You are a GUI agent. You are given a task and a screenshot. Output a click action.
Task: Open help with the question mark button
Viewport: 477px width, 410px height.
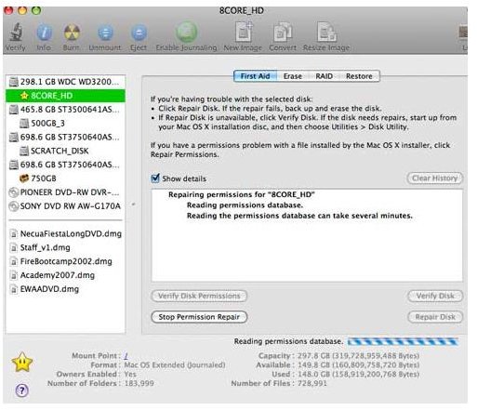pos(21,390)
